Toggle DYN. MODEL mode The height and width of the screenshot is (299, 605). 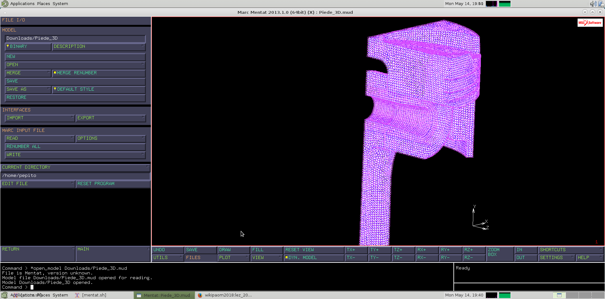[314, 258]
